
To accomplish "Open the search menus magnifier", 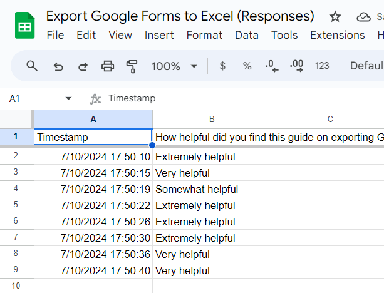I will 32,66.
